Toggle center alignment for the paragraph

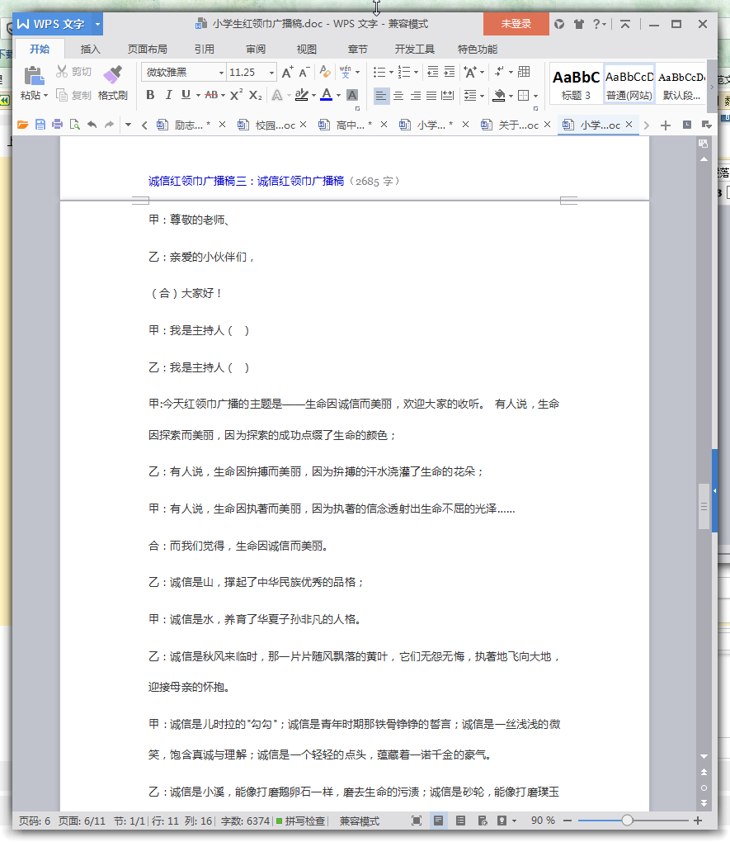pos(398,96)
